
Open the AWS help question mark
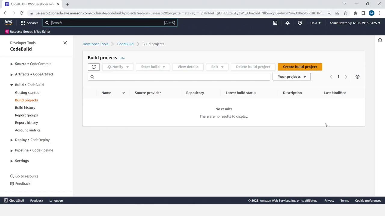[300, 23]
